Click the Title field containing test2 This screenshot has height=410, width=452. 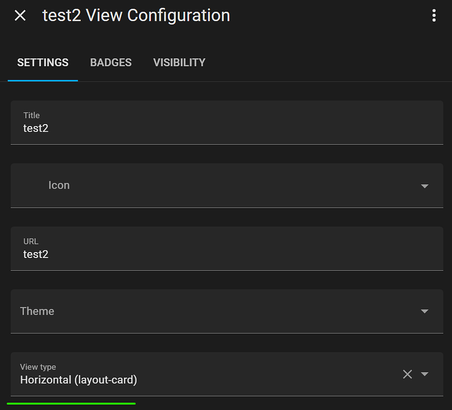click(164, 128)
